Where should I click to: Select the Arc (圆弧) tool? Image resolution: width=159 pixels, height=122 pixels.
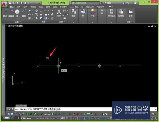(x=24, y=13)
